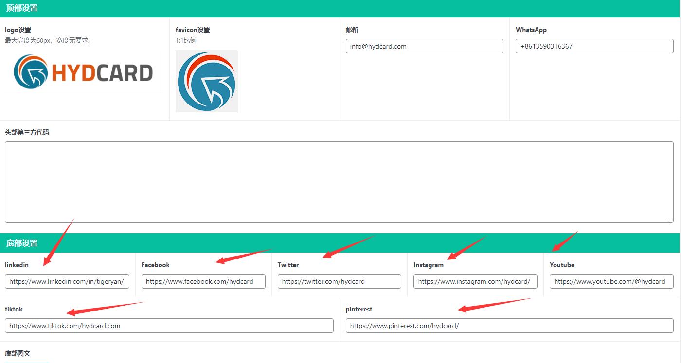Click the 邮箱 label

352,30
